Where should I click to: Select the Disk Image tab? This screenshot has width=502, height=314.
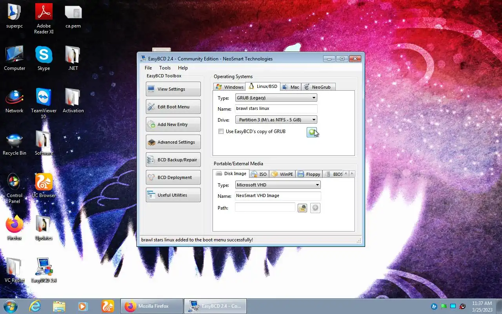click(231, 173)
